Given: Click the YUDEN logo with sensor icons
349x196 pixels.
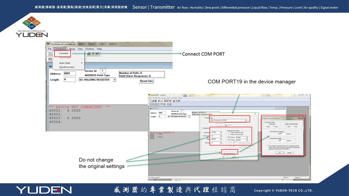Looking at the screenshot, I should [32, 27].
